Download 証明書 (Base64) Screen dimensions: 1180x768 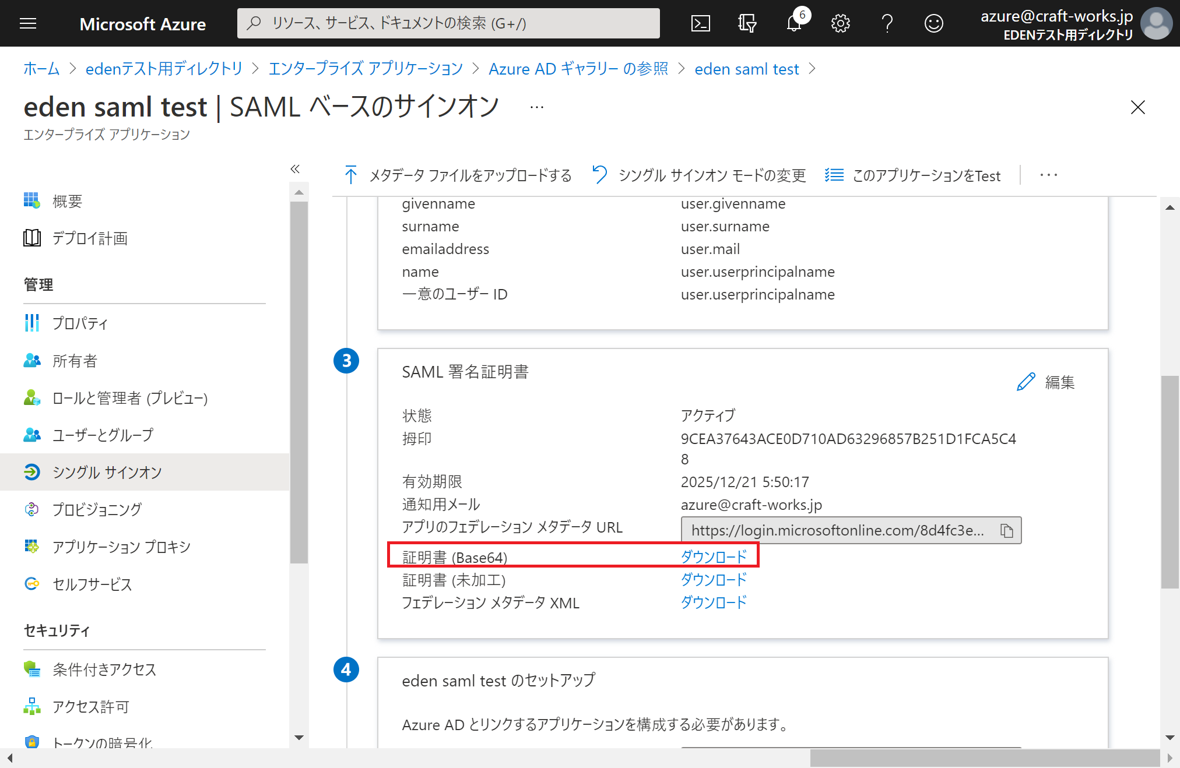(x=714, y=556)
